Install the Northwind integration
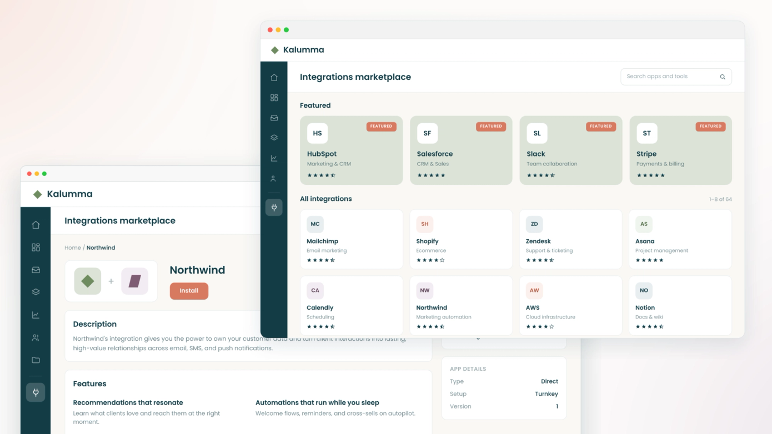 [189, 291]
